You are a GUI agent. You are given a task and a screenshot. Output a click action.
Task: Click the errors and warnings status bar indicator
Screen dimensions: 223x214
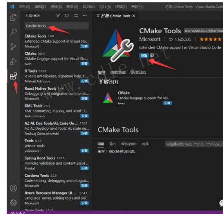click(18, 213)
